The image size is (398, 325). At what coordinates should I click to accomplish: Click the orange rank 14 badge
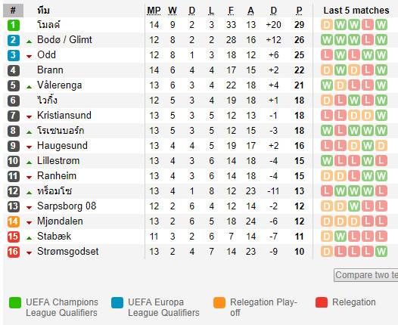(14, 221)
